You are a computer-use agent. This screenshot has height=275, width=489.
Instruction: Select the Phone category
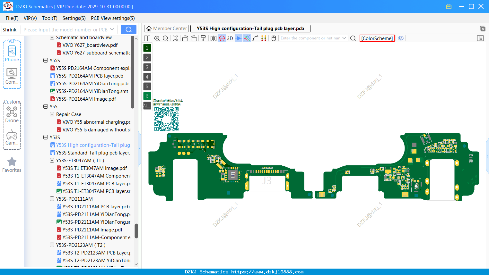click(x=12, y=54)
